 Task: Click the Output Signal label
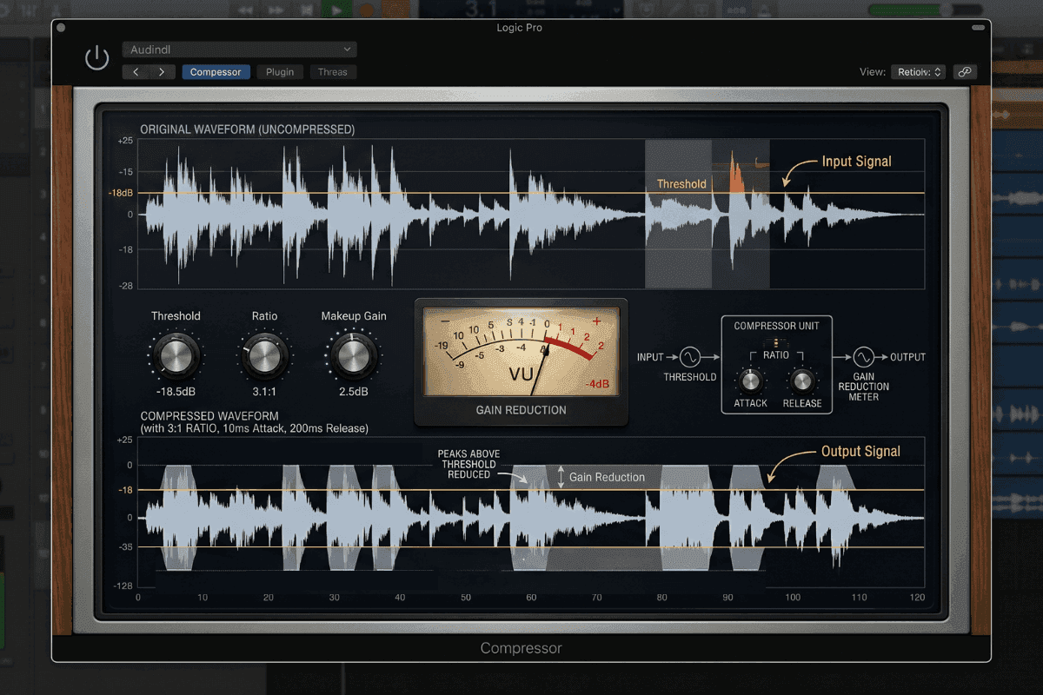pyautogui.click(x=860, y=451)
